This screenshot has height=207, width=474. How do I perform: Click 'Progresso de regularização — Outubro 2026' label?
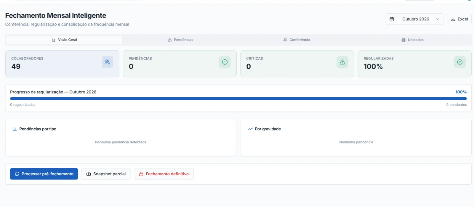pos(53,92)
